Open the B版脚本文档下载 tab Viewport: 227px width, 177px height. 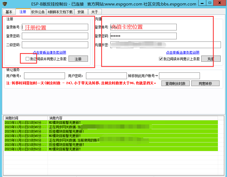60,12
